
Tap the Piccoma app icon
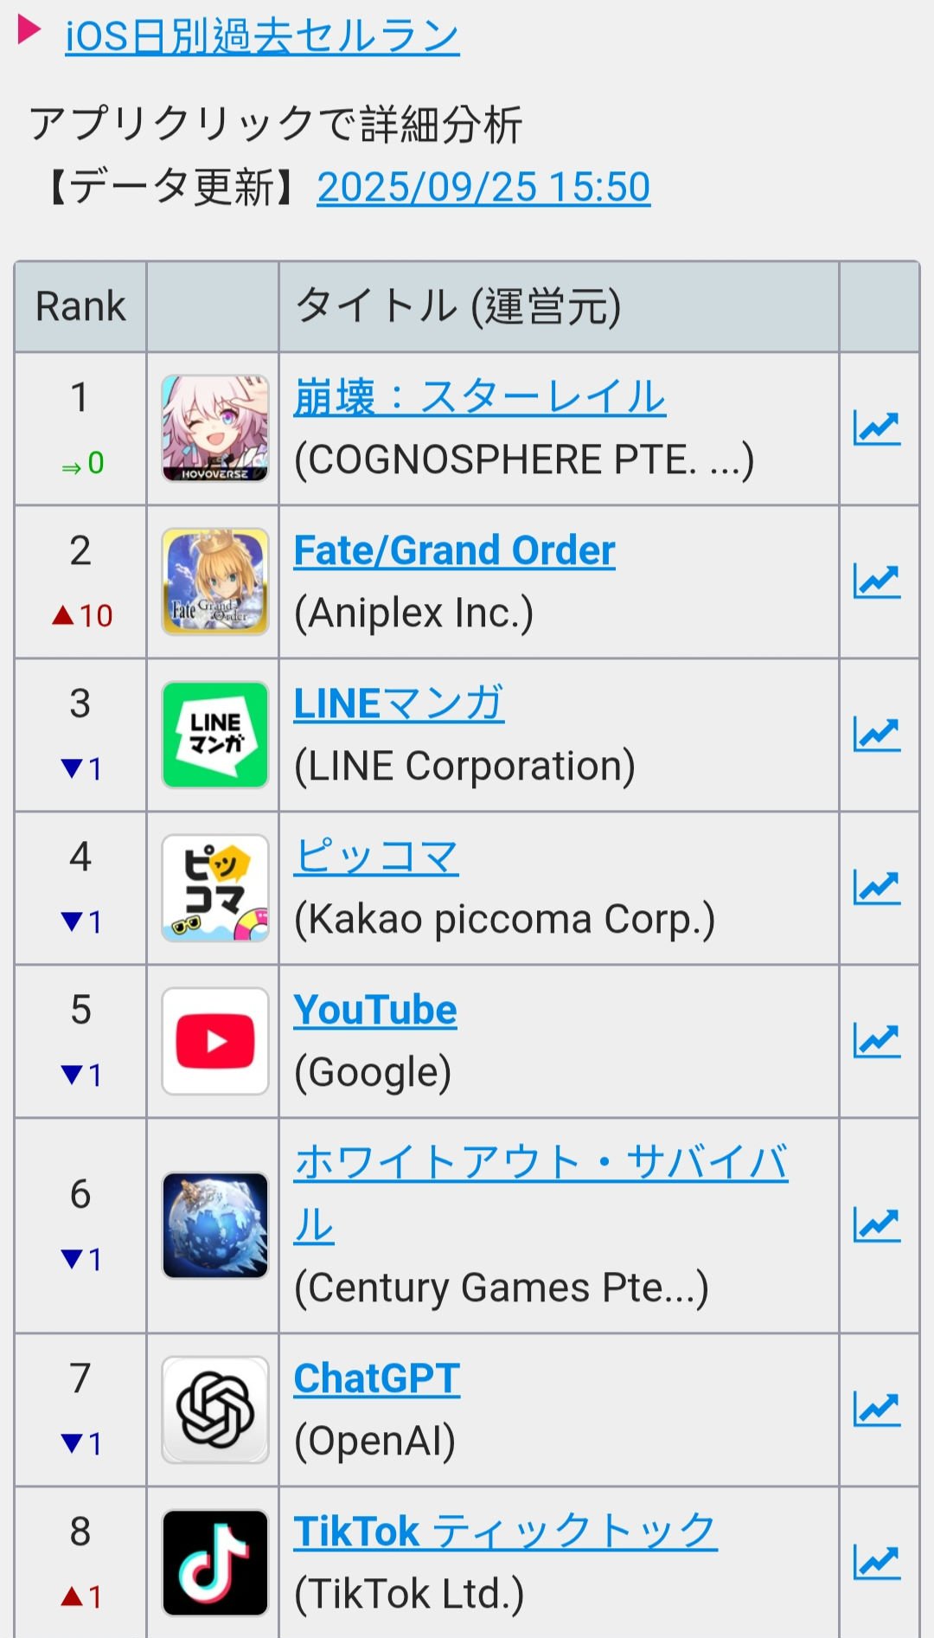(x=215, y=888)
